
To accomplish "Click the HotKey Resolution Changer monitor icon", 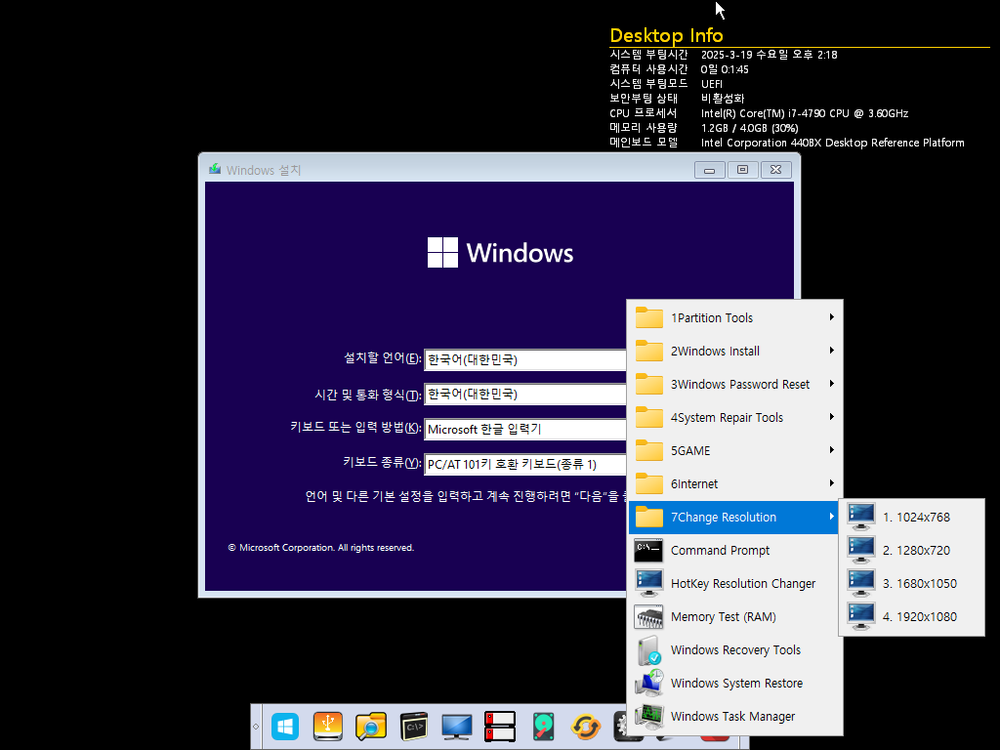I will tap(649, 583).
